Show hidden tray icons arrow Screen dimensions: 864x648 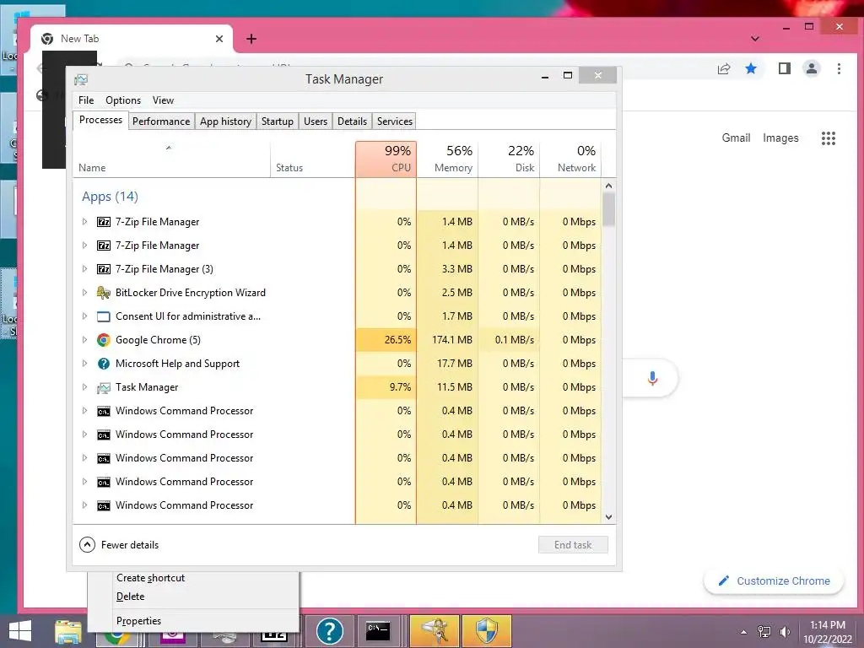pyautogui.click(x=744, y=632)
